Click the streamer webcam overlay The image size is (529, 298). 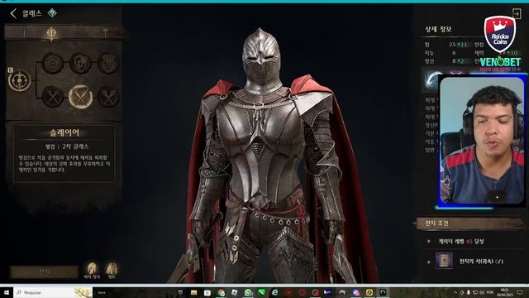pos(482,141)
